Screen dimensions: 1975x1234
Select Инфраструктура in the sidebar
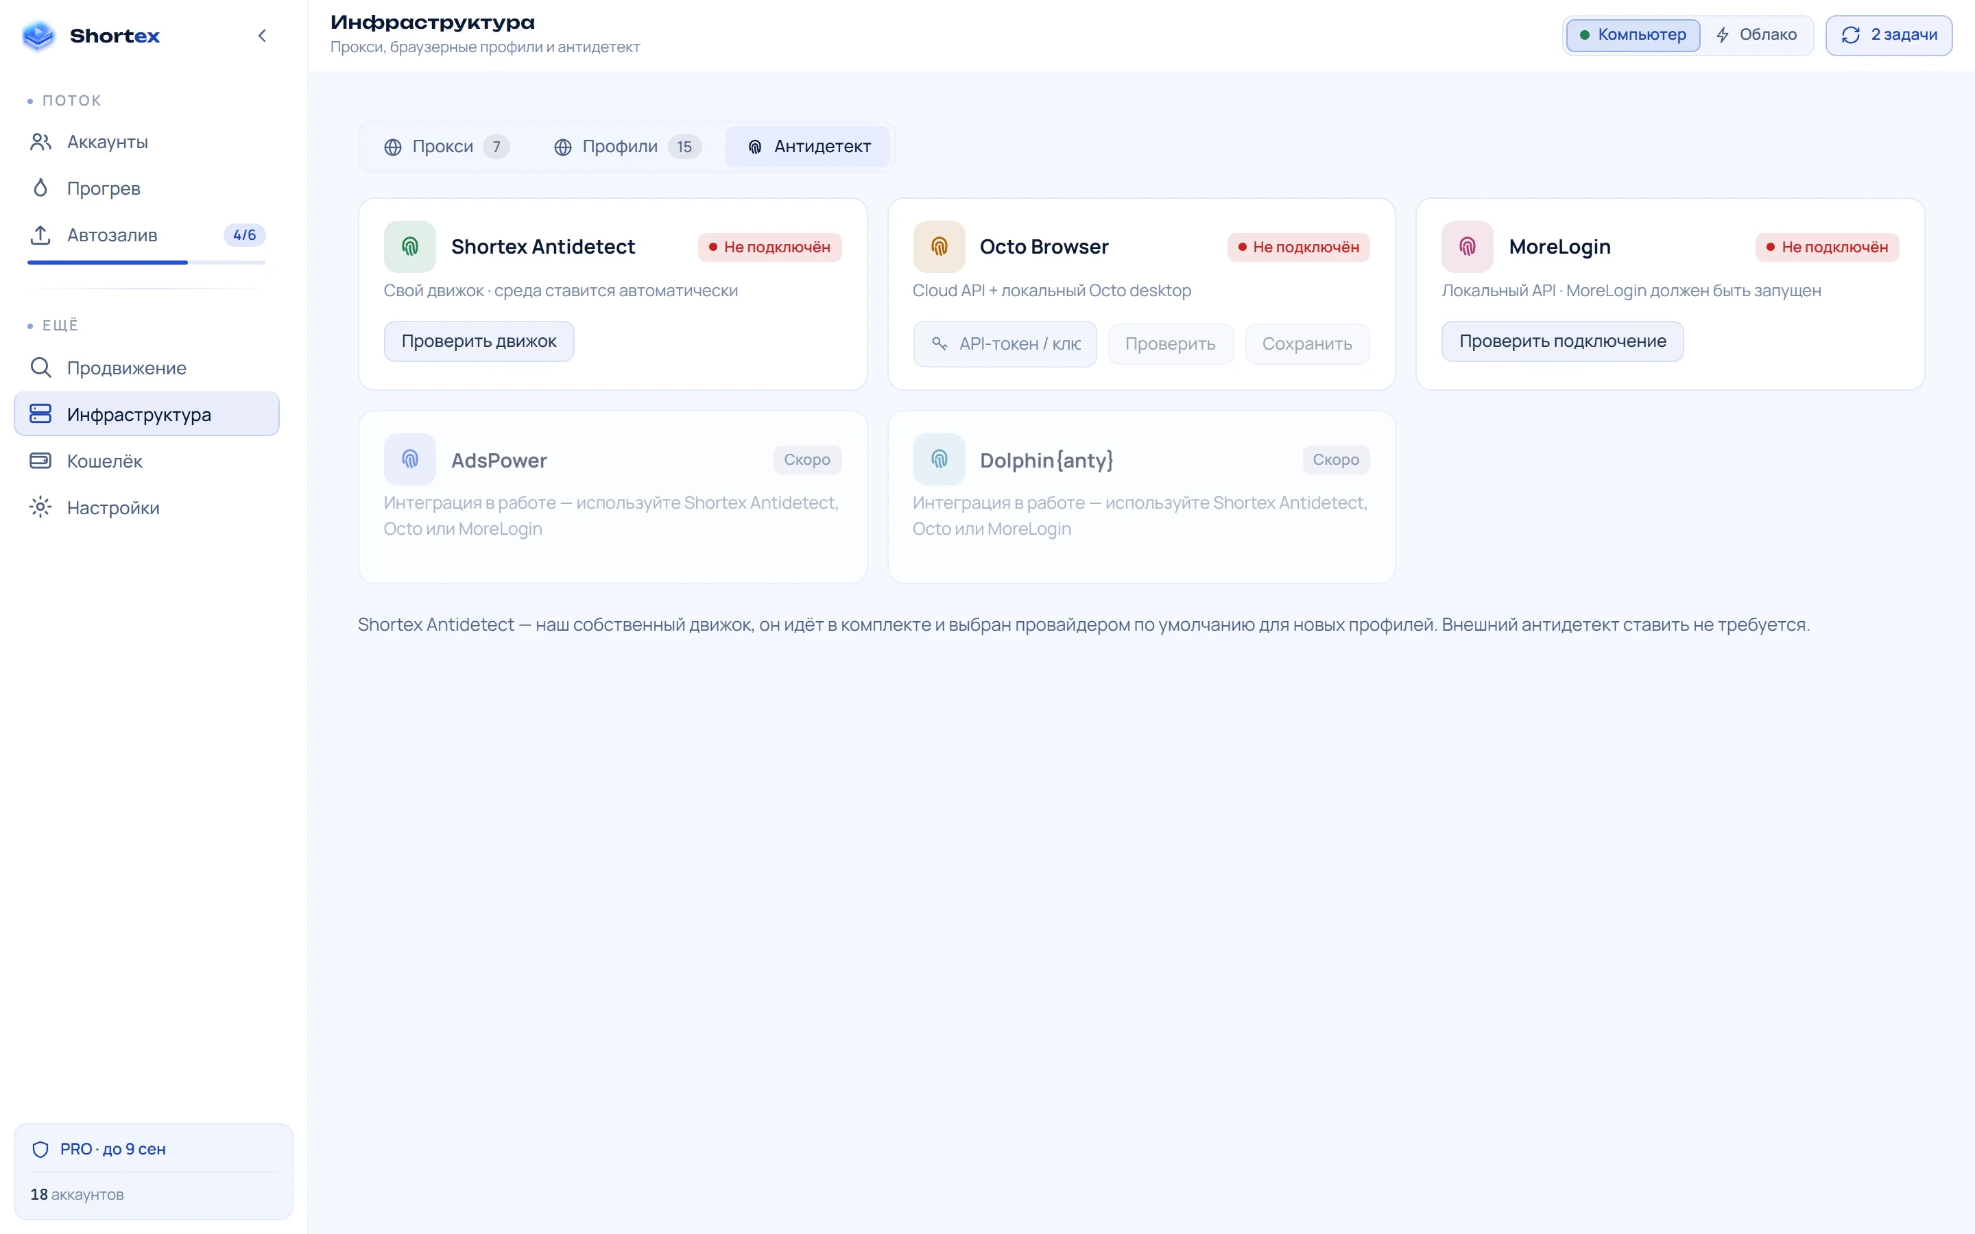147,414
